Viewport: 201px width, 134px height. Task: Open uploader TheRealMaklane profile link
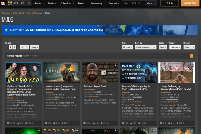[136, 102]
